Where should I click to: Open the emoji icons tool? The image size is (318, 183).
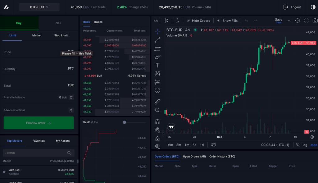coord(157,90)
